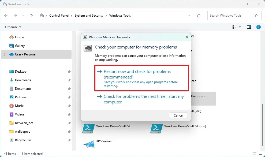Click the pin icon next to Pictures

pos(69,97)
